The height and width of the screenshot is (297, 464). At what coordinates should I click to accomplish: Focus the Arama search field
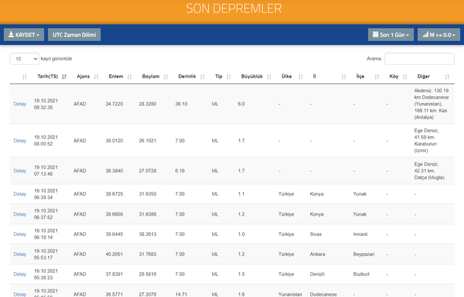tap(419, 59)
